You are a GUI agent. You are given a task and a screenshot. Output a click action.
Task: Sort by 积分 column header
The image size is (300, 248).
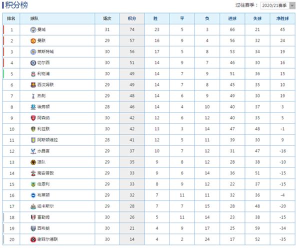[x=132, y=18]
